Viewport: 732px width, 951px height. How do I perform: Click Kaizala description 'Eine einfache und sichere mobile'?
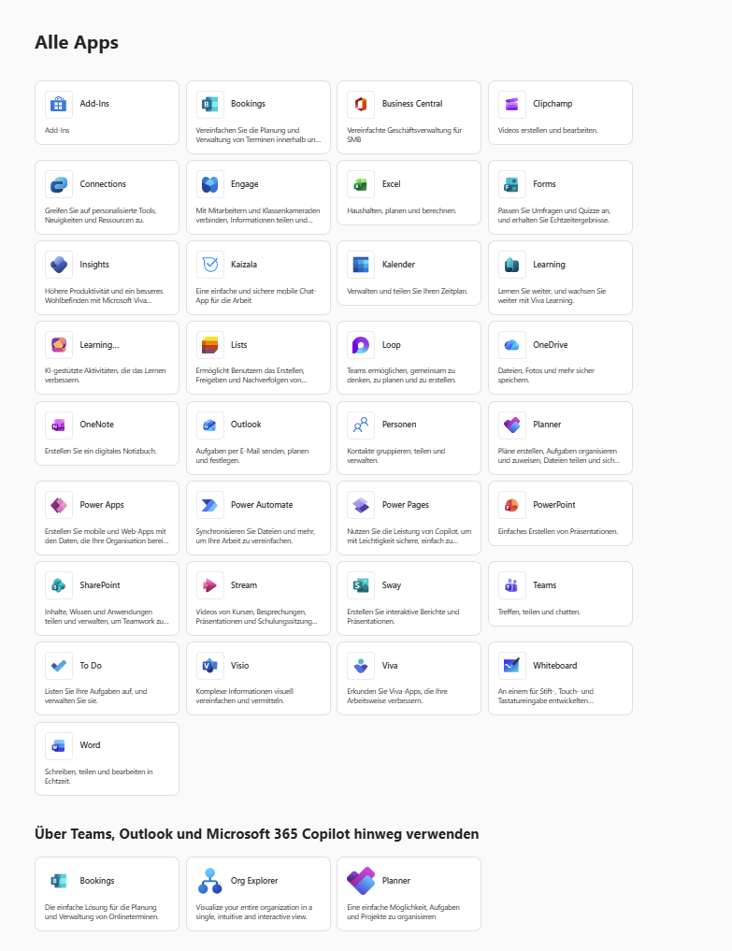[256, 296]
